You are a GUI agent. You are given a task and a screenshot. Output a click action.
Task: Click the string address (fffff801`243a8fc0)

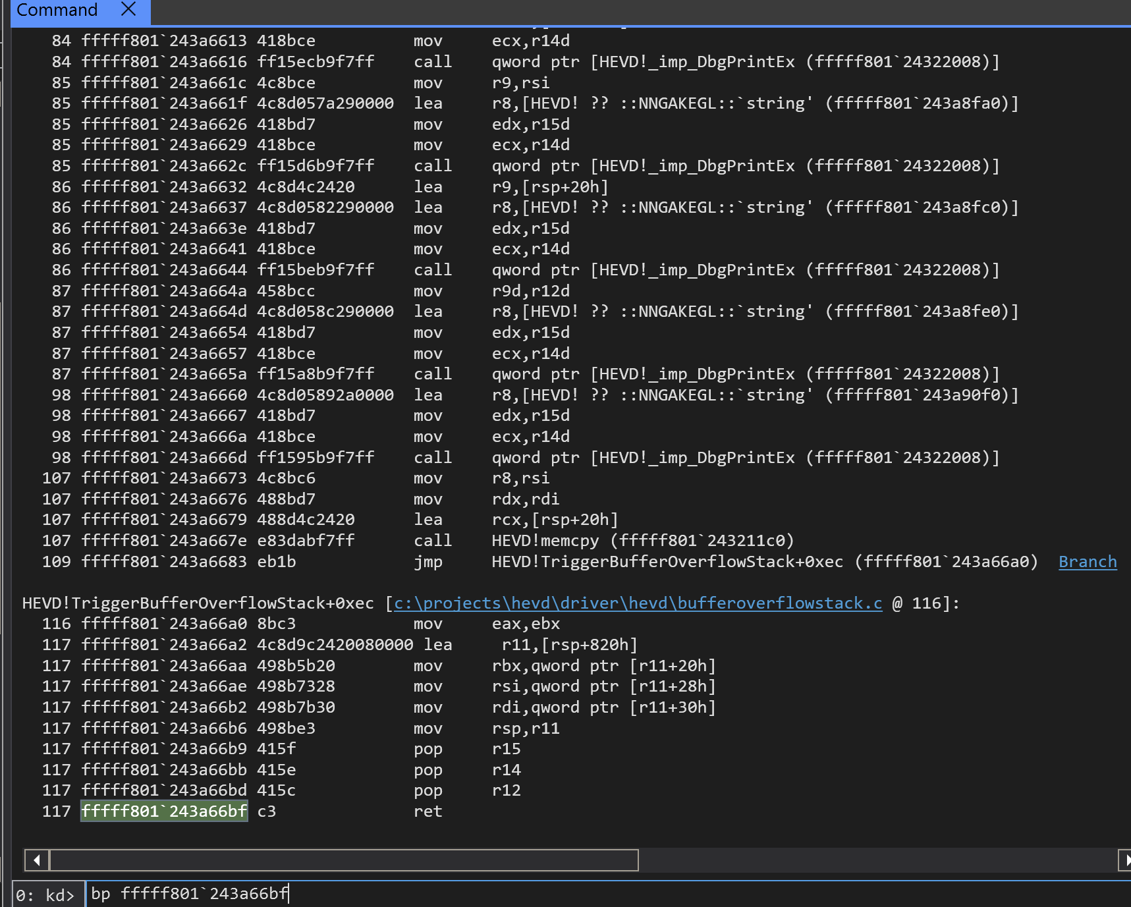click(922, 207)
